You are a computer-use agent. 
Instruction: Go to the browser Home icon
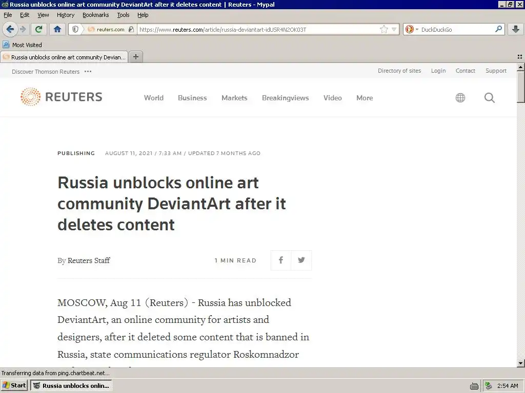57,29
